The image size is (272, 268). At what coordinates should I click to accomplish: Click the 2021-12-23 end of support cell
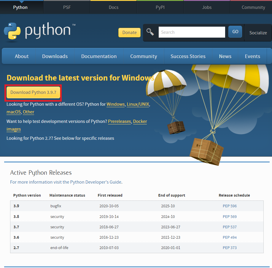click(171, 237)
